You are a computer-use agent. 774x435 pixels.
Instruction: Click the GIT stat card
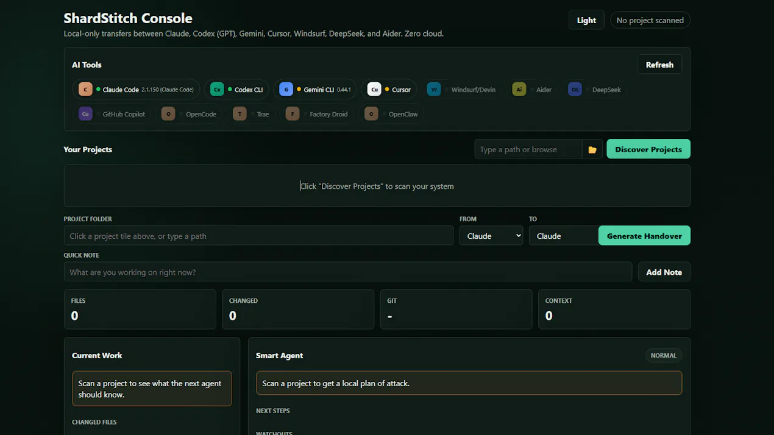[456, 309]
